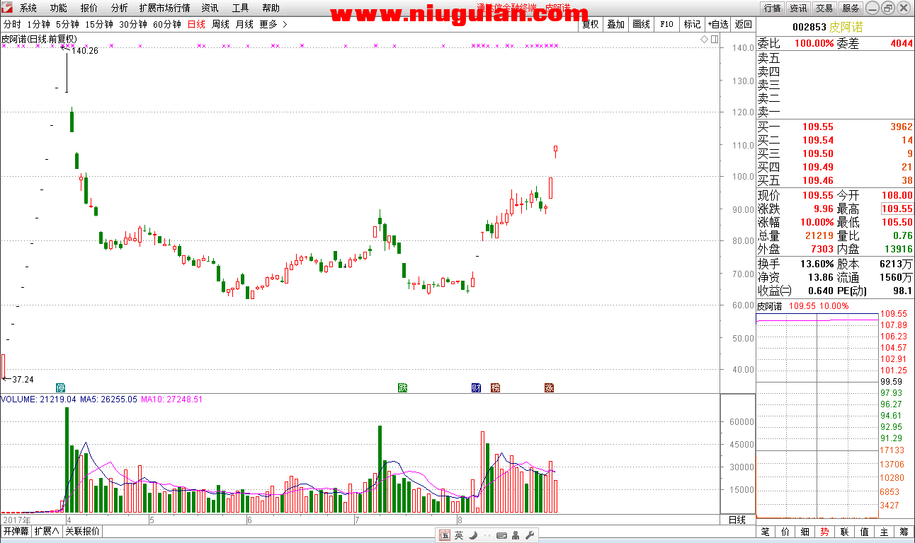Click the stock code 002853

pos(809,27)
